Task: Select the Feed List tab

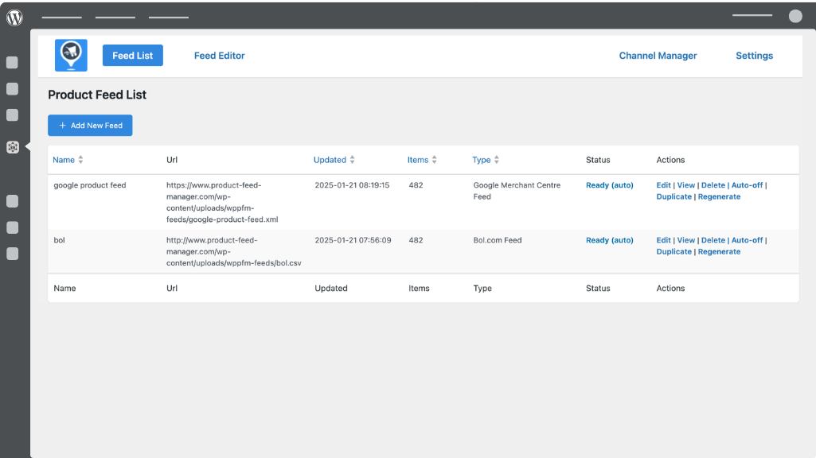Action: [x=133, y=56]
